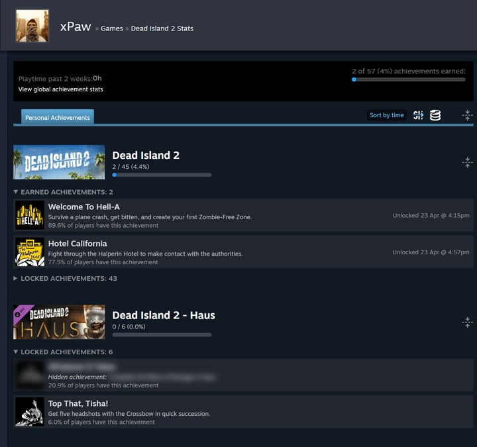Click Hotel California achievement icon

pos(30,252)
